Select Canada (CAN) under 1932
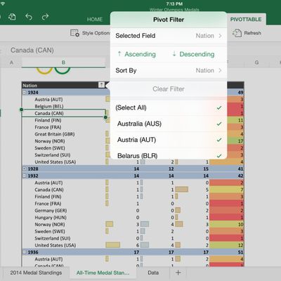Screen dimensions: 281x281 (49, 190)
